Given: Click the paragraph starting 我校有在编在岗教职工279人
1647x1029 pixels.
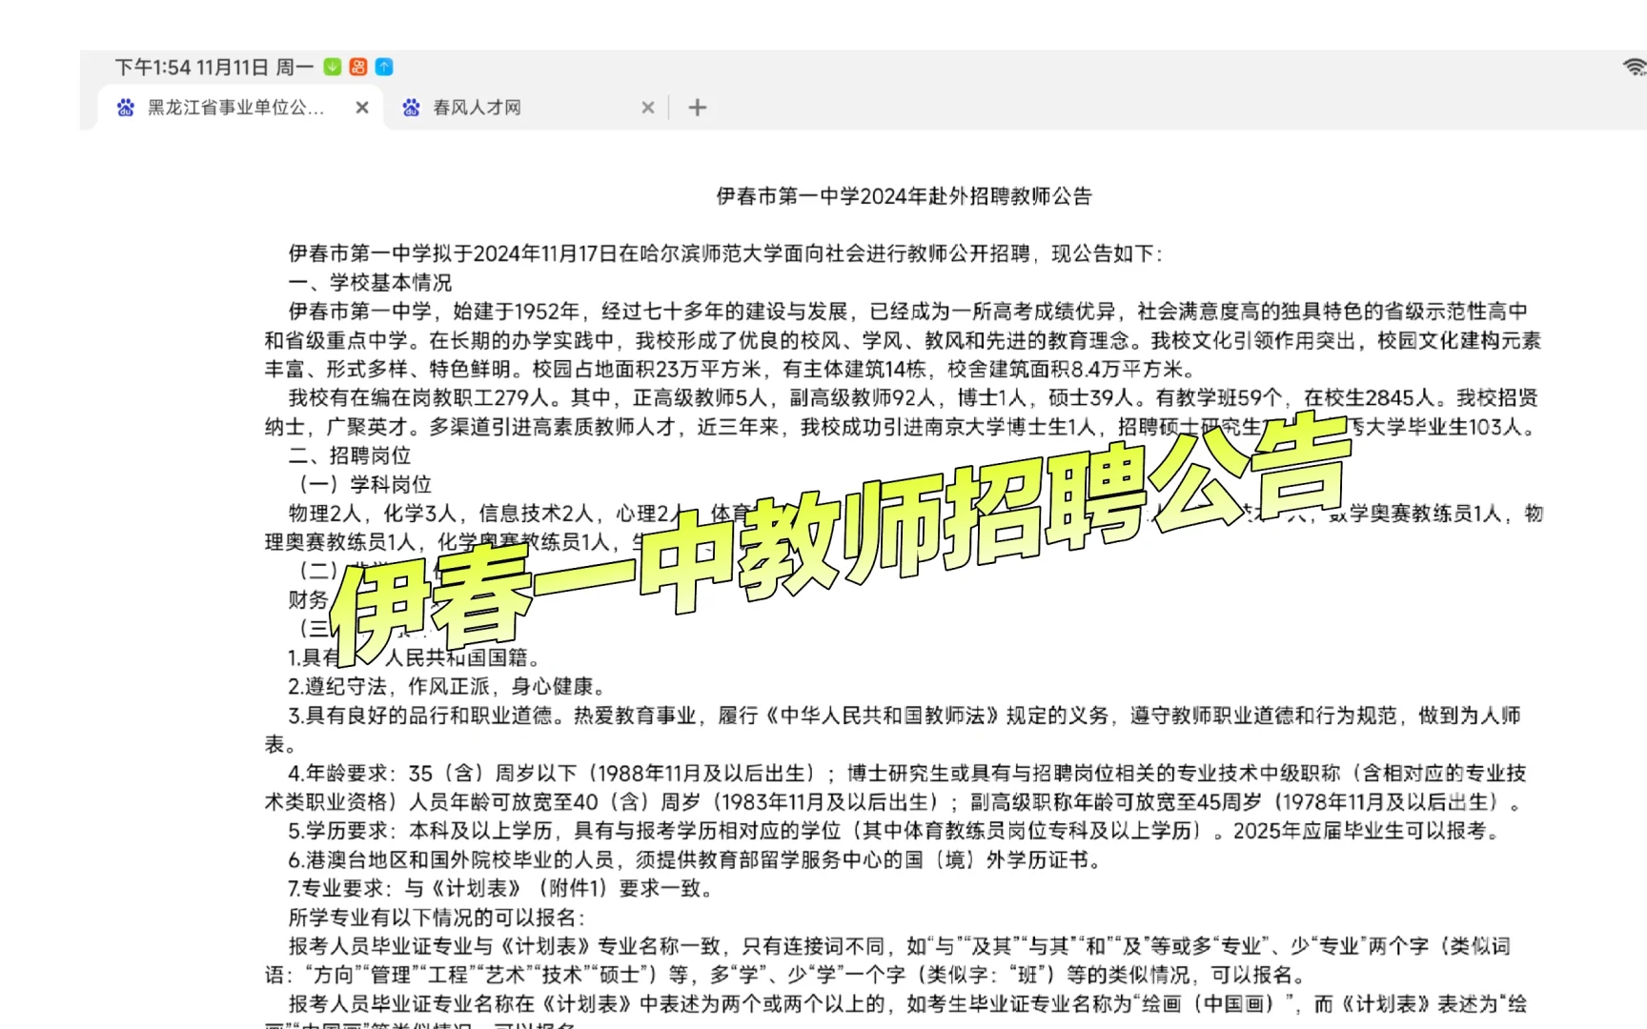Looking at the screenshot, I should [903, 412].
